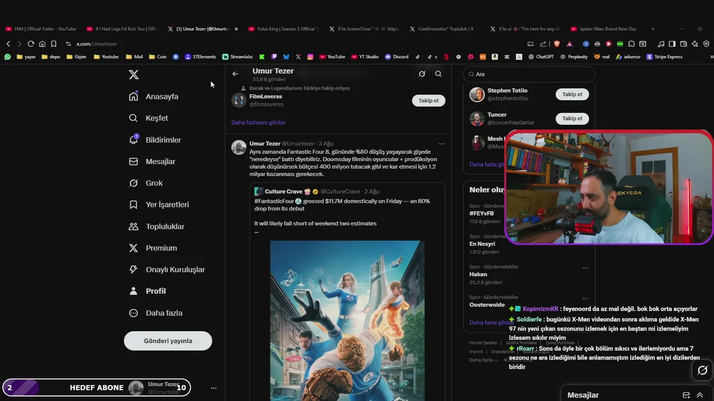Open Onaylı Kuruluşlar page
The width and height of the screenshot is (714, 401).
(x=166, y=270)
